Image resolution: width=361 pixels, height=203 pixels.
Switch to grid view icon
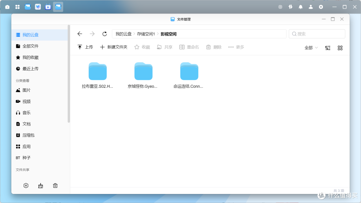coord(340,48)
